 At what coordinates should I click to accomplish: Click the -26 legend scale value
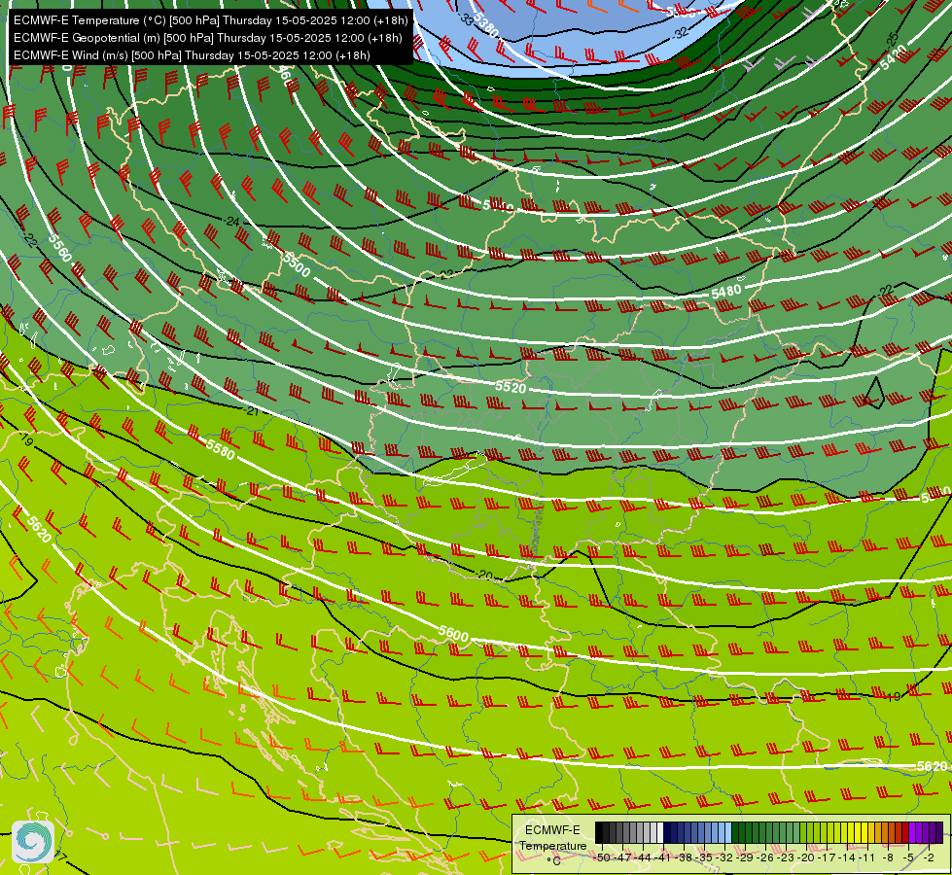pyautogui.click(x=765, y=857)
